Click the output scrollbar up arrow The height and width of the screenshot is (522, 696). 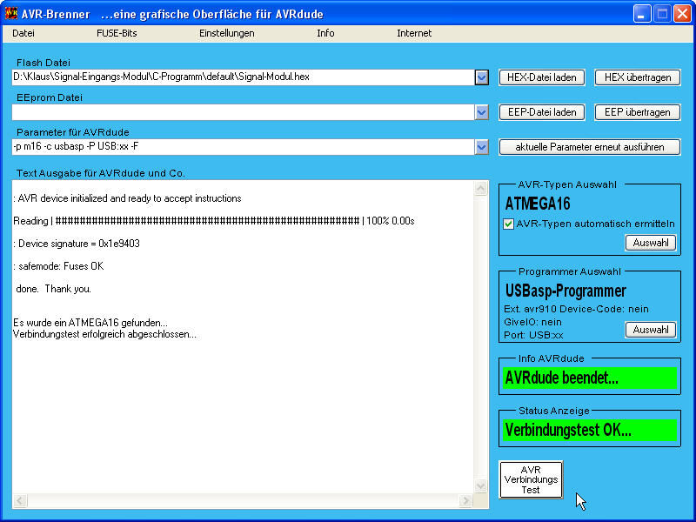pos(481,189)
